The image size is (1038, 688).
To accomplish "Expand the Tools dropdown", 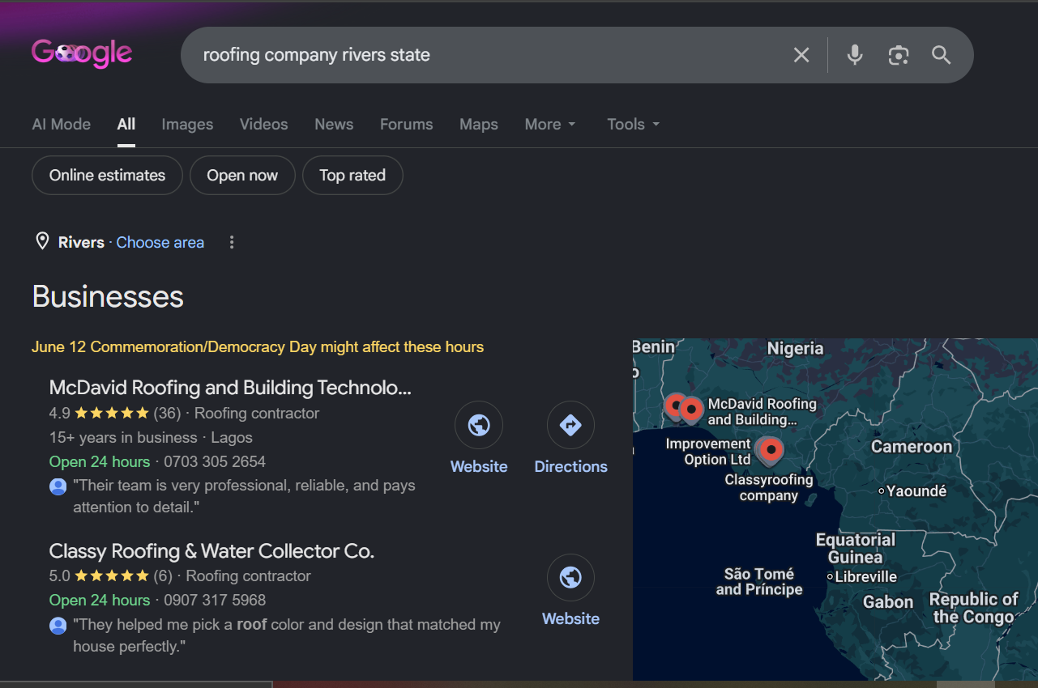I will click(x=634, y=124).
